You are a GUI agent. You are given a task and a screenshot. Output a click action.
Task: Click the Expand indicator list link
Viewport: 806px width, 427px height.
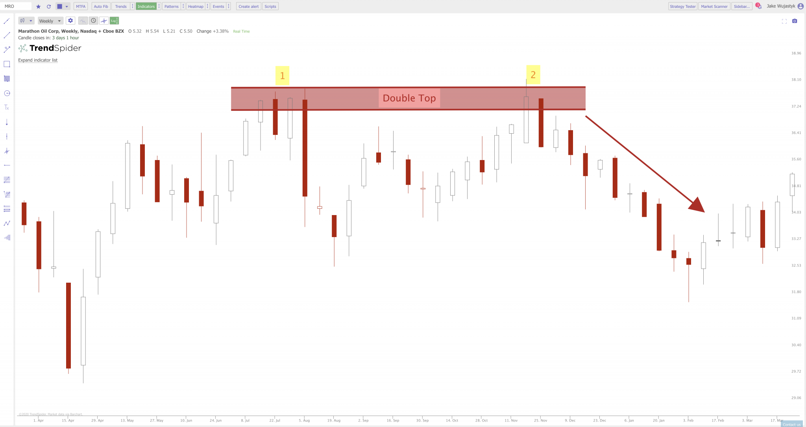(x=38, y=60)
